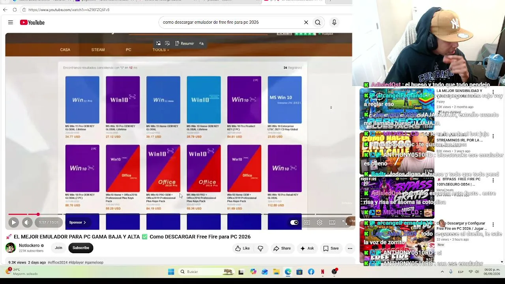
Task: Open Task View on the taskbar
Action: point(241,272)
